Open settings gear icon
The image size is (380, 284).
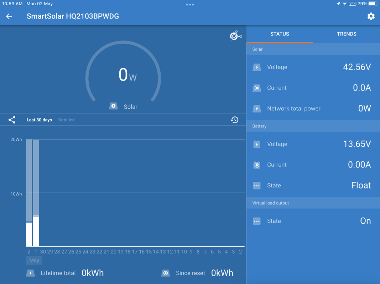371,16
